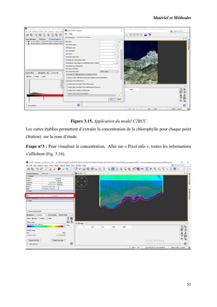Select the Sliders editor radio button
217x307 pixels.
point(39,218)
